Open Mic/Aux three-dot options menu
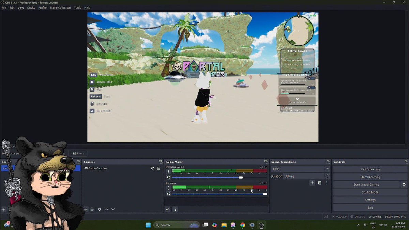The image size is (409, 230). pos(168,188)
